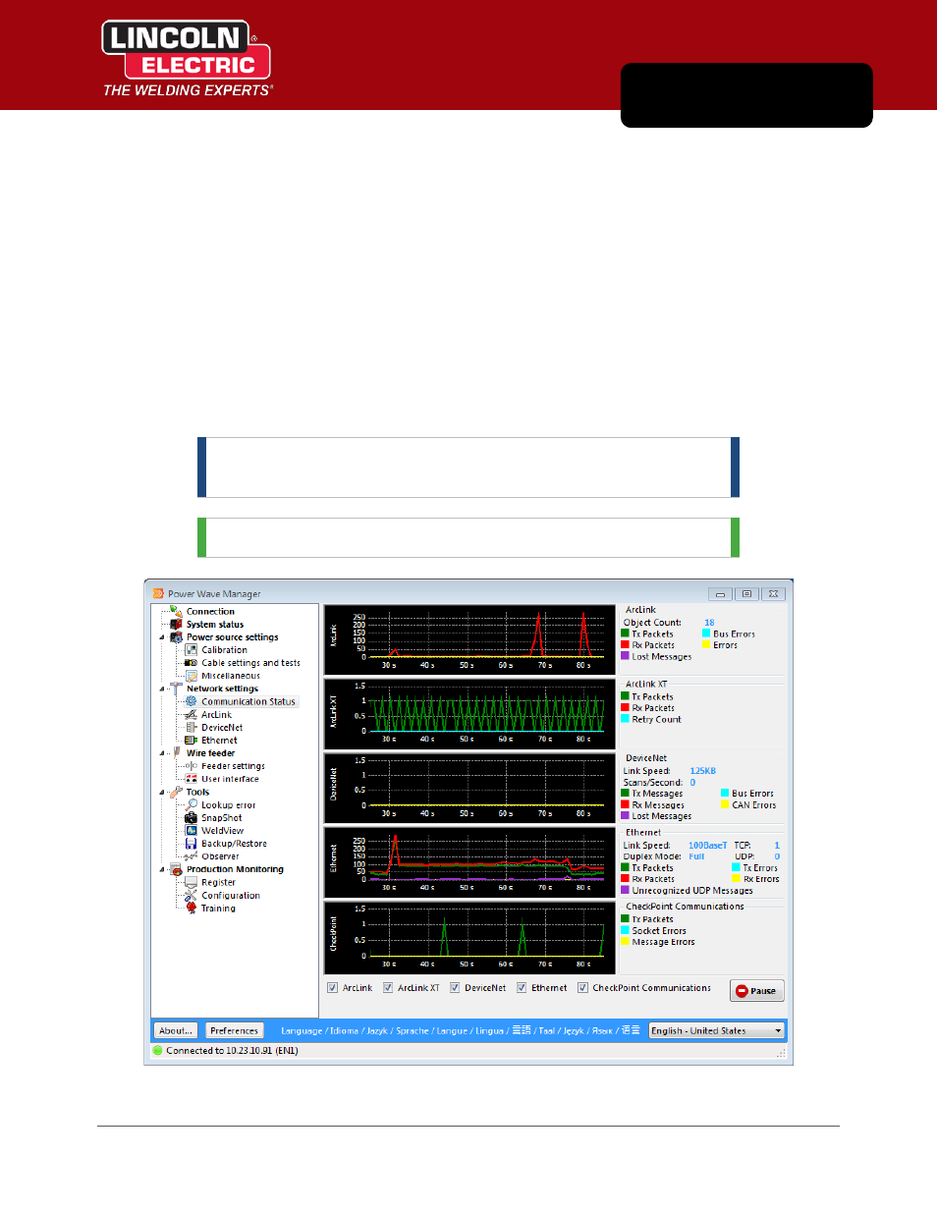Click the Tools wrench icon
Screen dimensions: 937x1213
176,792
